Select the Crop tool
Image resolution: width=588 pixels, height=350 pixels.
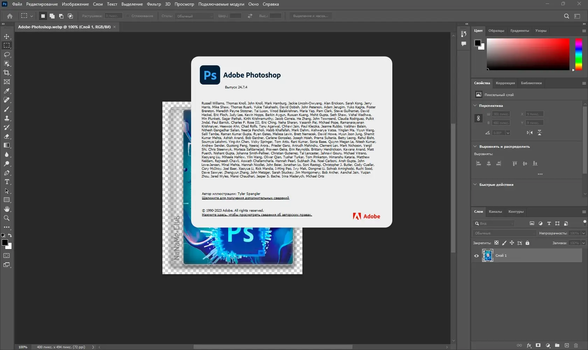(x=7, y=73)
